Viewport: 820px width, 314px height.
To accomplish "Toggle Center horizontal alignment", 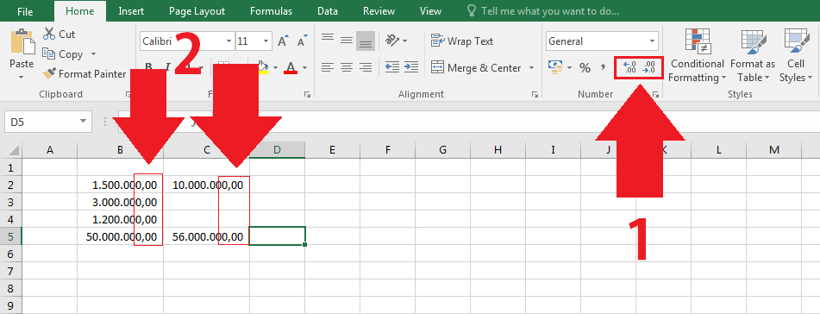I will click(x=347, y=67).
